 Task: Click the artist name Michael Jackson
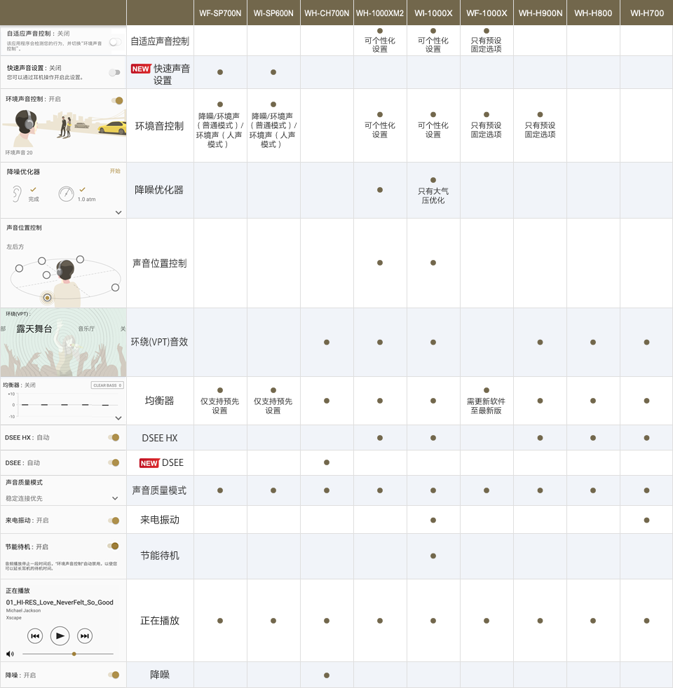coord(23,610)
